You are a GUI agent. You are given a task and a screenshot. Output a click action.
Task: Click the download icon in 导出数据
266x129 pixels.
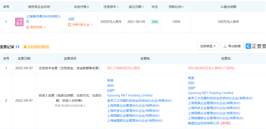click(x=225, y=46)
